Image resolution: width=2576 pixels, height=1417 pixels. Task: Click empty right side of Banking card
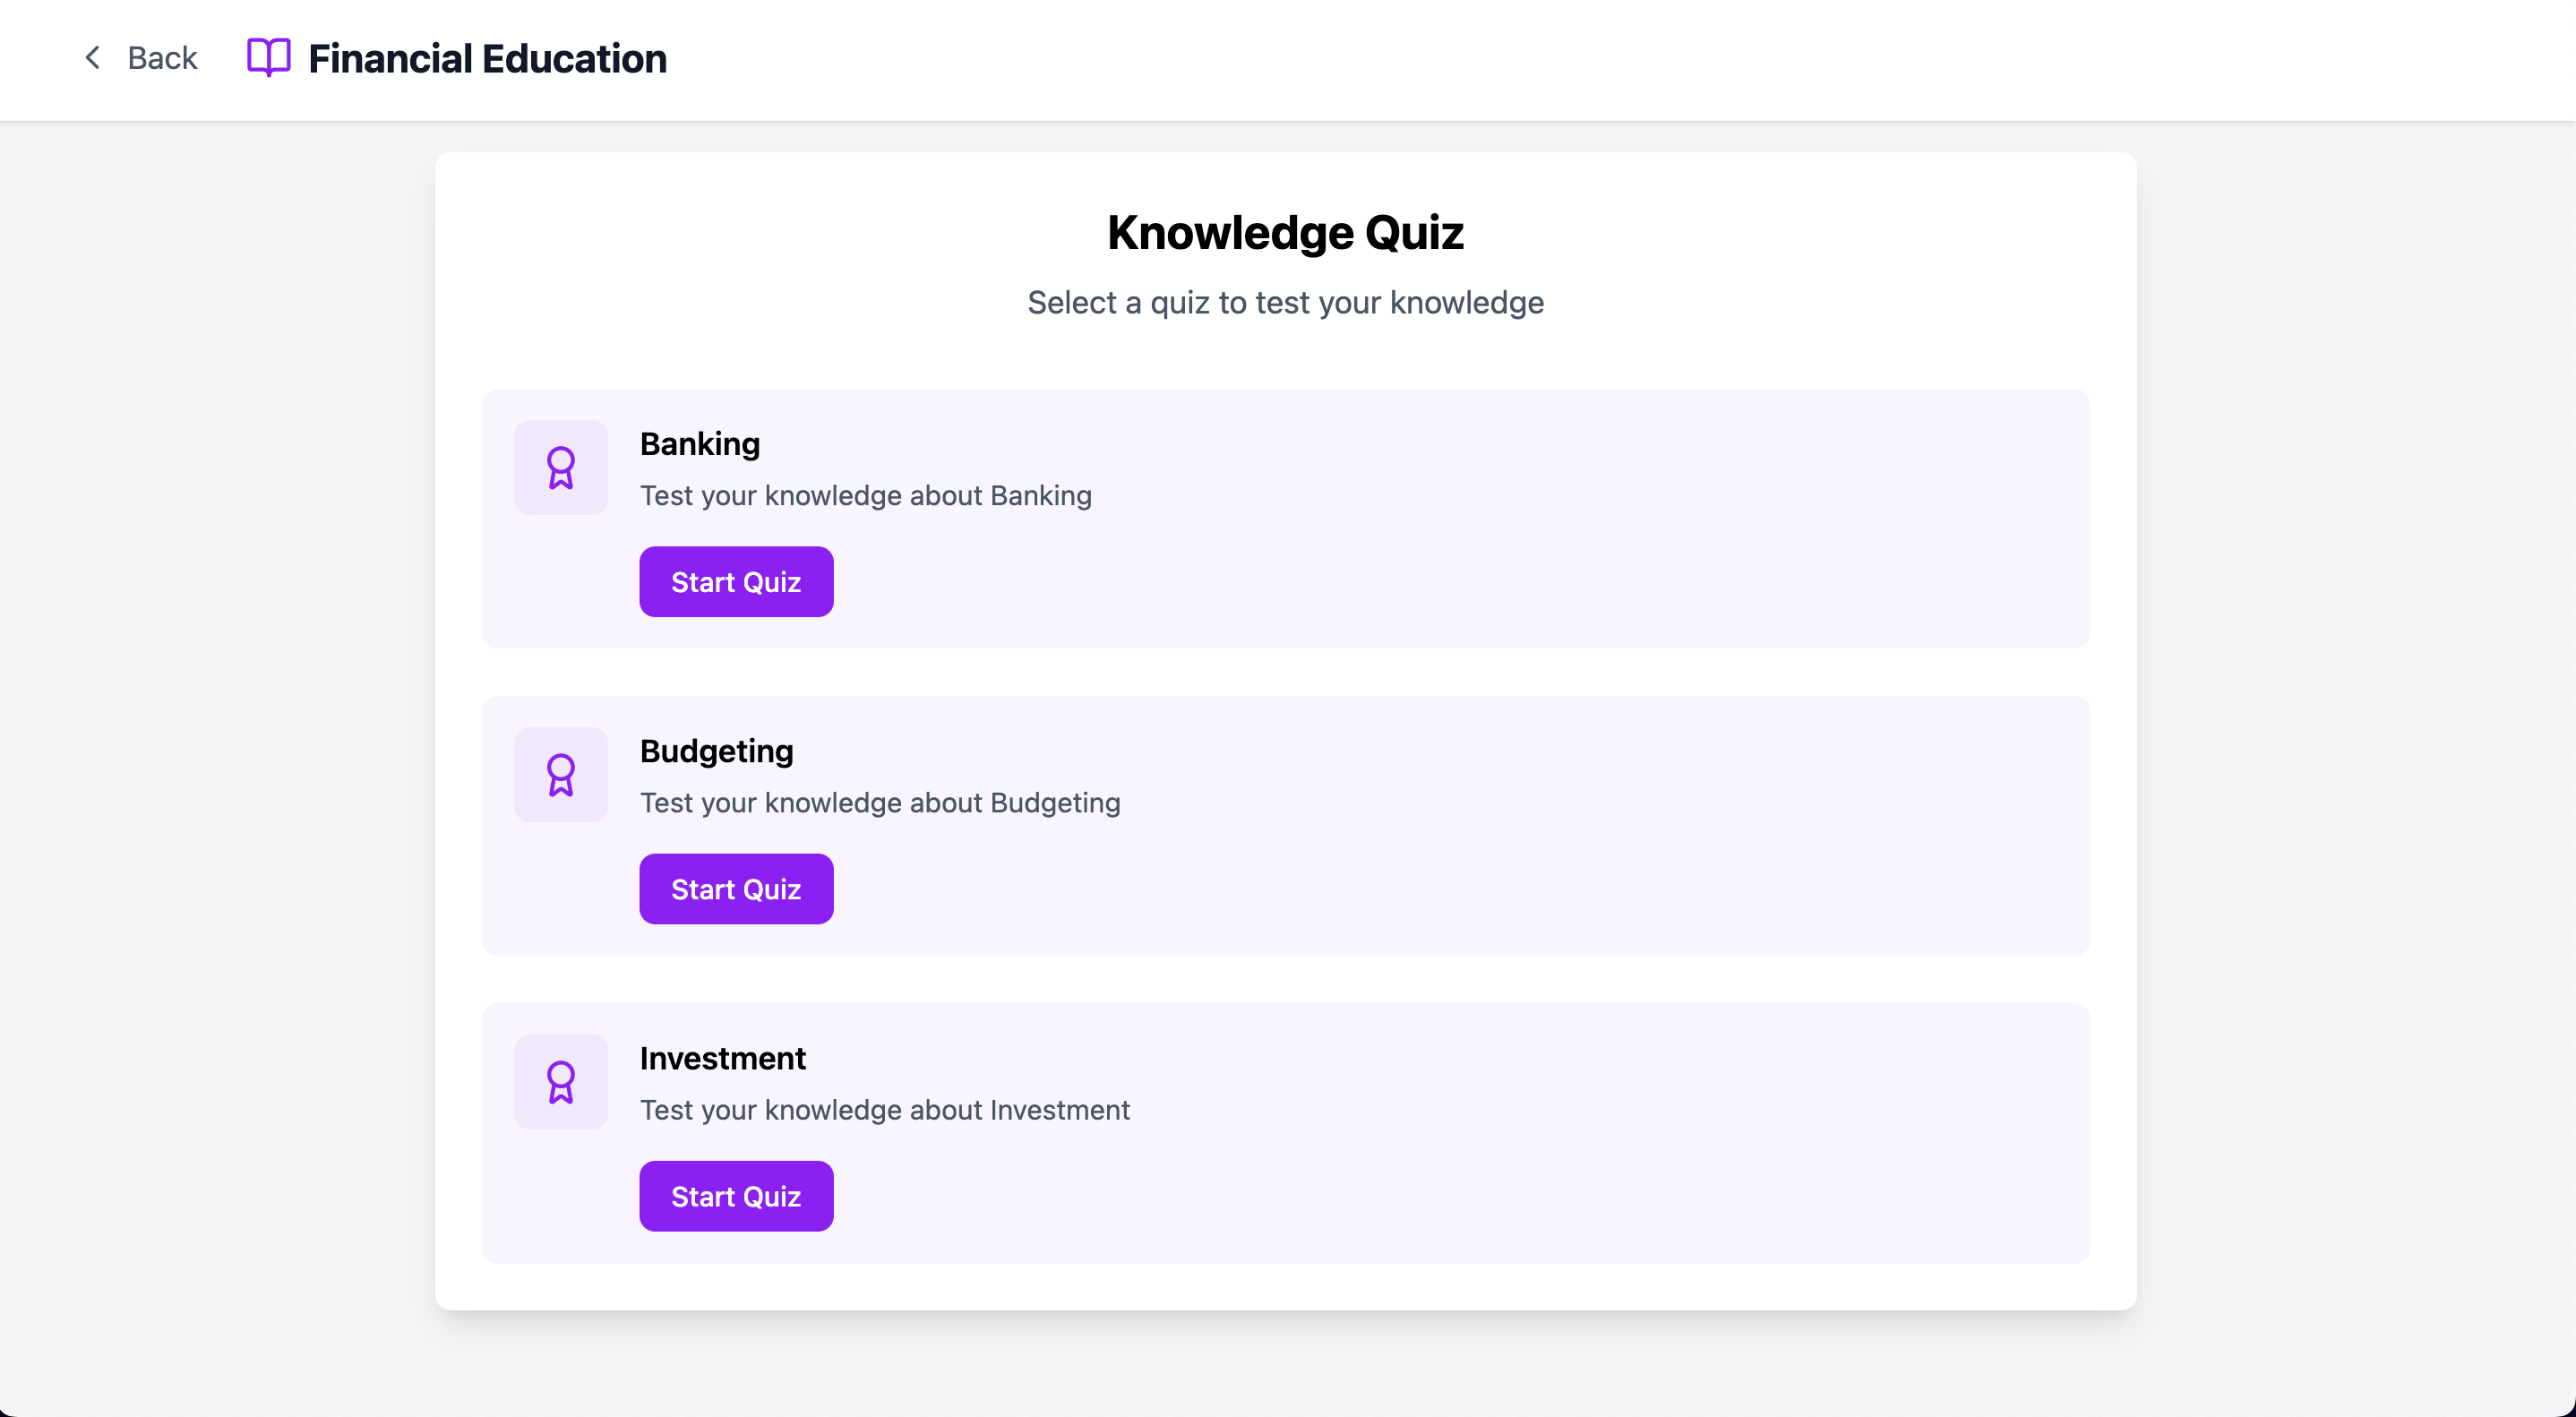pyautogui.click(x=1700, y=518)
